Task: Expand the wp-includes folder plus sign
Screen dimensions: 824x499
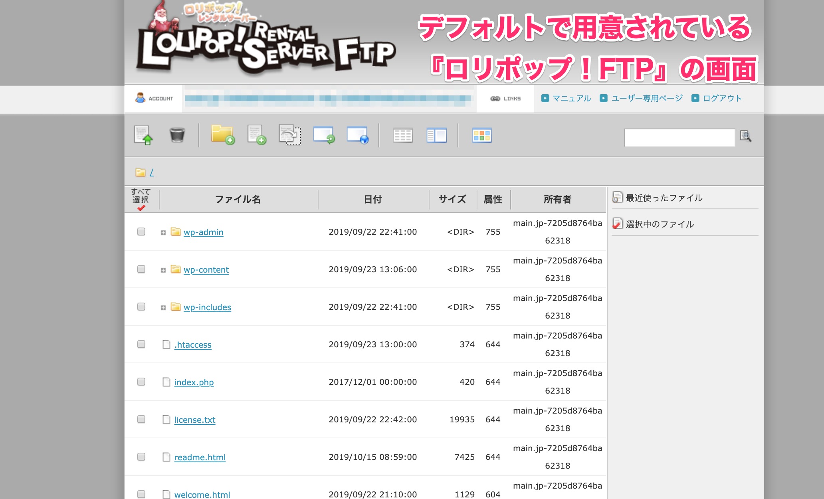Action: [163, 308]
